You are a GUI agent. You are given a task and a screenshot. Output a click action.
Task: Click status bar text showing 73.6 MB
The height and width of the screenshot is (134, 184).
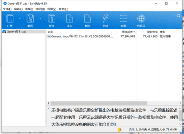pos(153,129)
